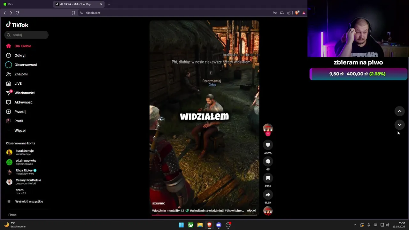Click the picture-in-picture toolbar icon
The width and height of the screenshot is (409, 230).
282,13
